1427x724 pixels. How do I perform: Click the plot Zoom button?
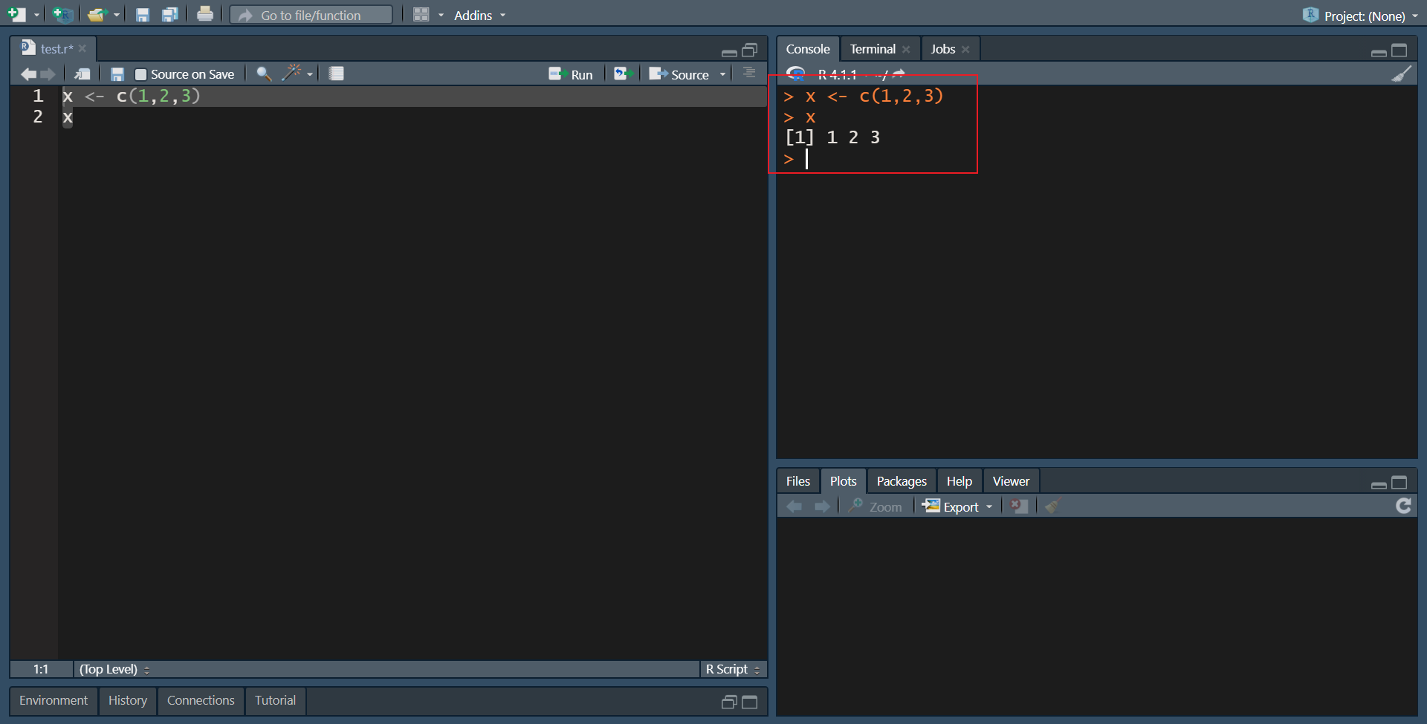876,506
